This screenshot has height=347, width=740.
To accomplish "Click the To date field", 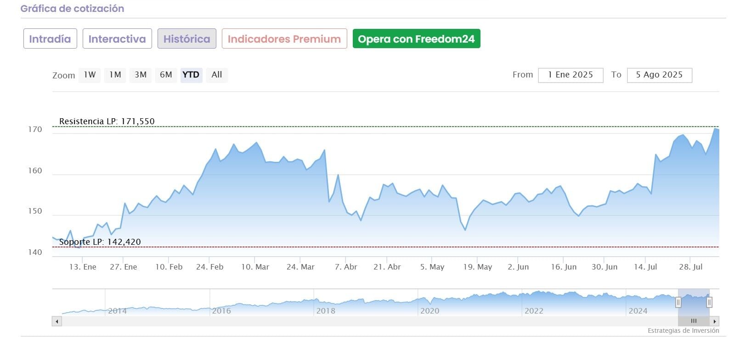I will (659, 75).
